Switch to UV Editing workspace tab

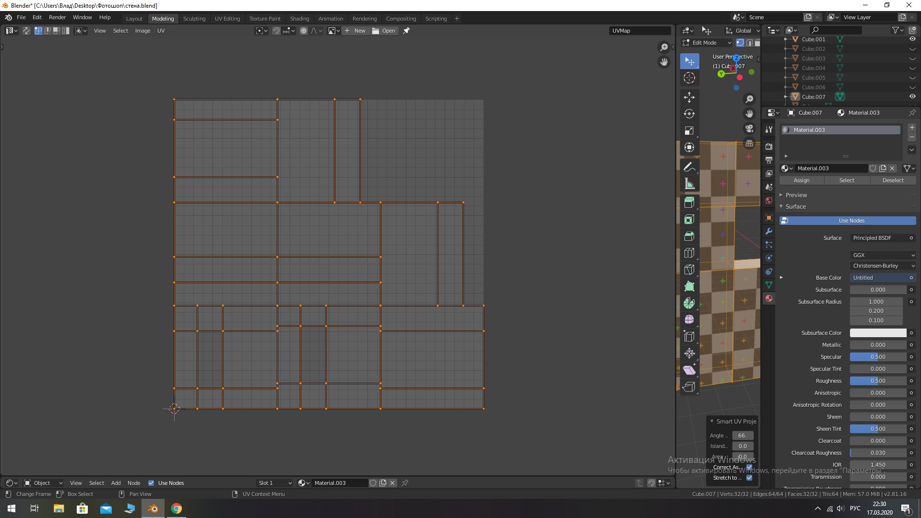click(227, 19)
